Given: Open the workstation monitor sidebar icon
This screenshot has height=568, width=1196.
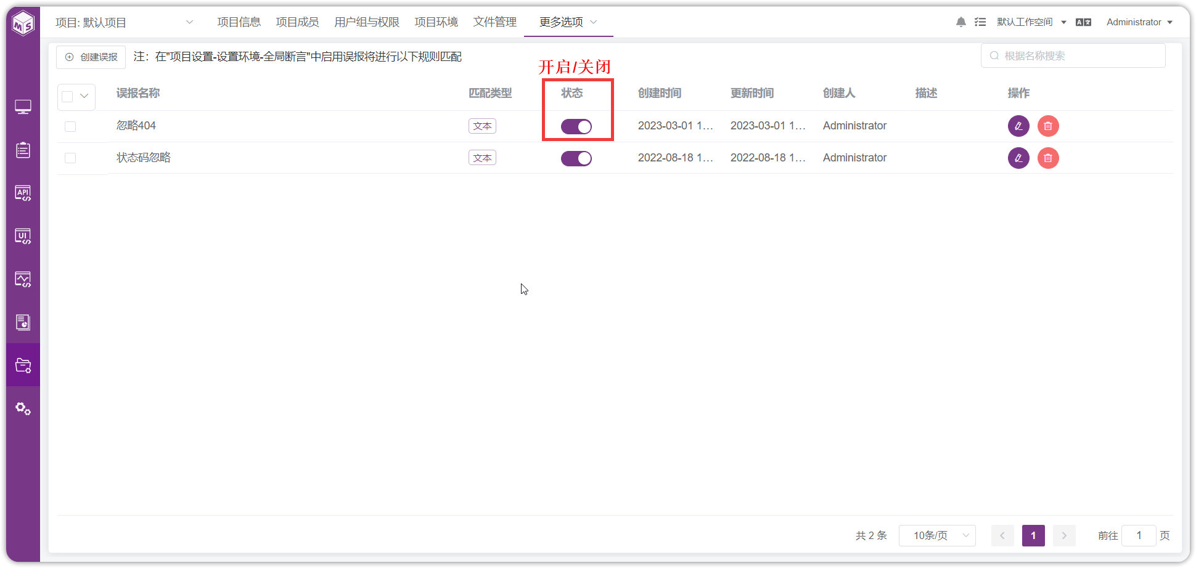Looking at the screenshot, I should 23,107.
